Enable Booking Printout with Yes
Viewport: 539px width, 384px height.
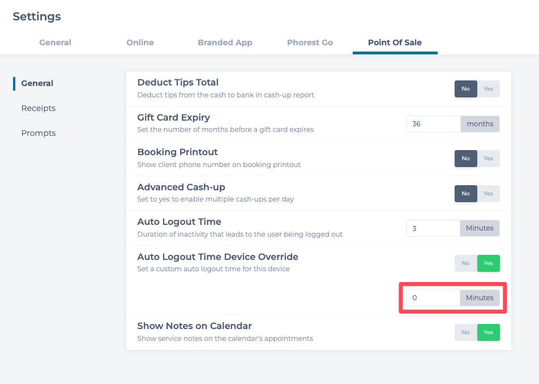[x=488, y=159]
